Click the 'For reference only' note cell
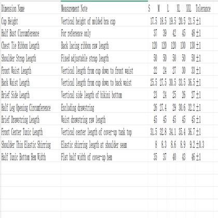 click(104, 33)
